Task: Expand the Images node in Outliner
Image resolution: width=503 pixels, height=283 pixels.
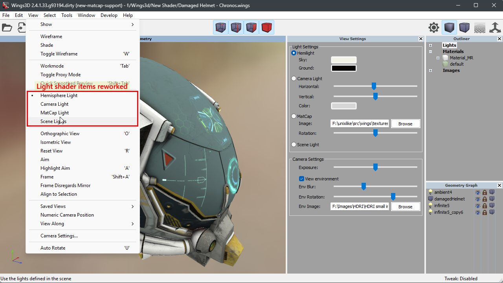Action: pos(431,70)
